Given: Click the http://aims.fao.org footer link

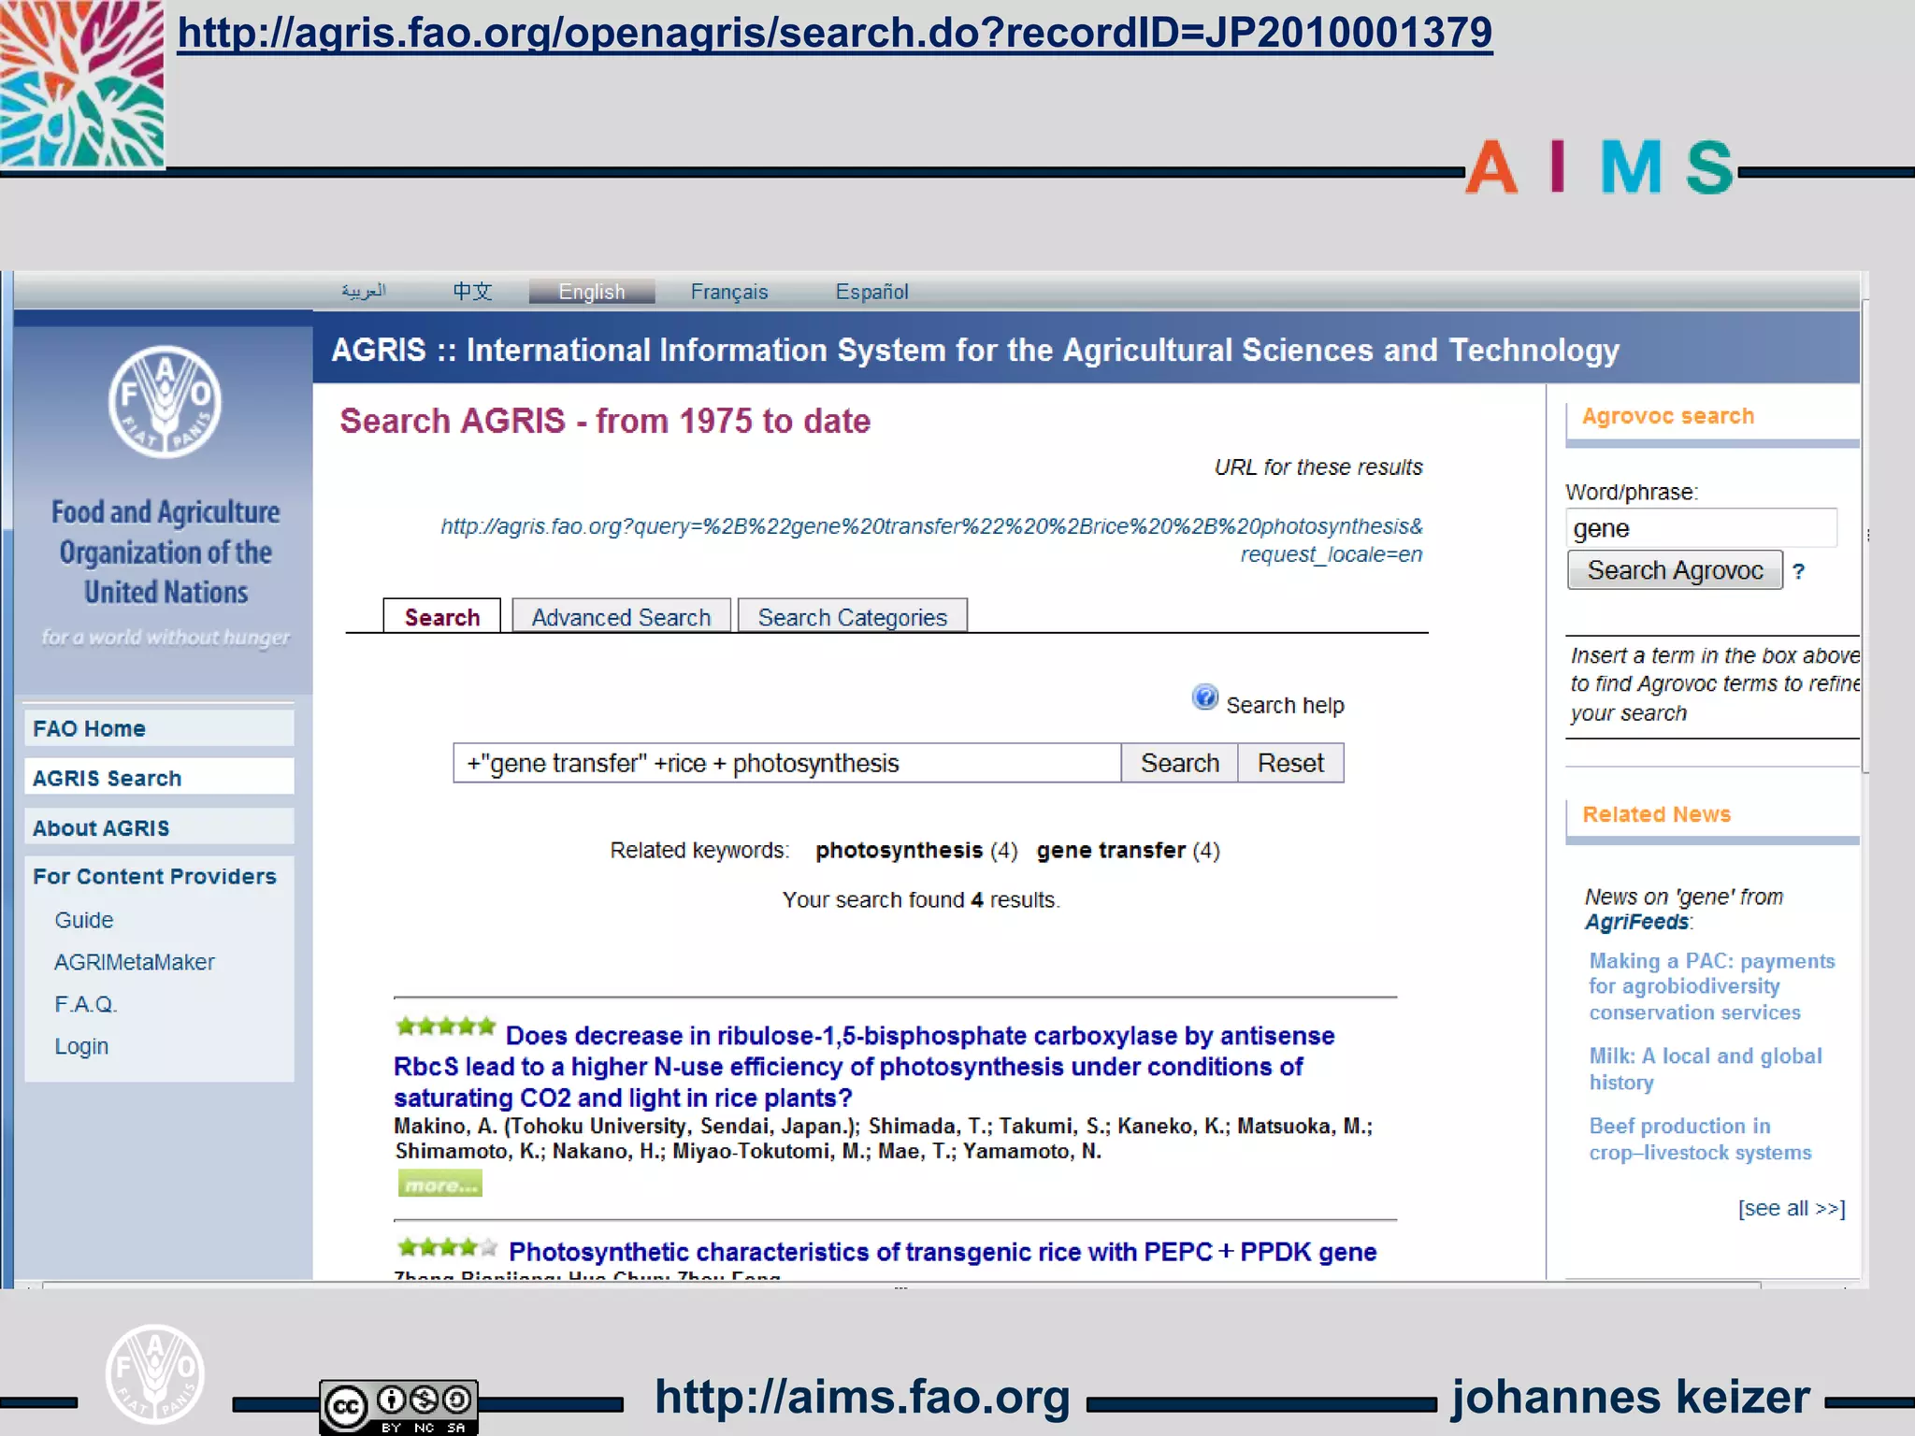Looking at the screenshot, I should tap(862, 1397).
